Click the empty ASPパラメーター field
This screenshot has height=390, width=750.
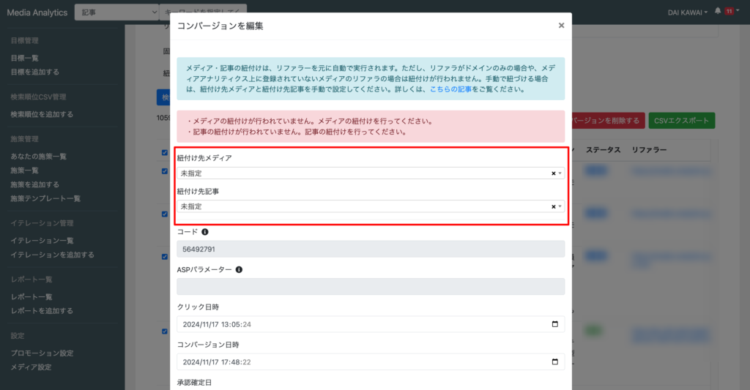[371, 287]
